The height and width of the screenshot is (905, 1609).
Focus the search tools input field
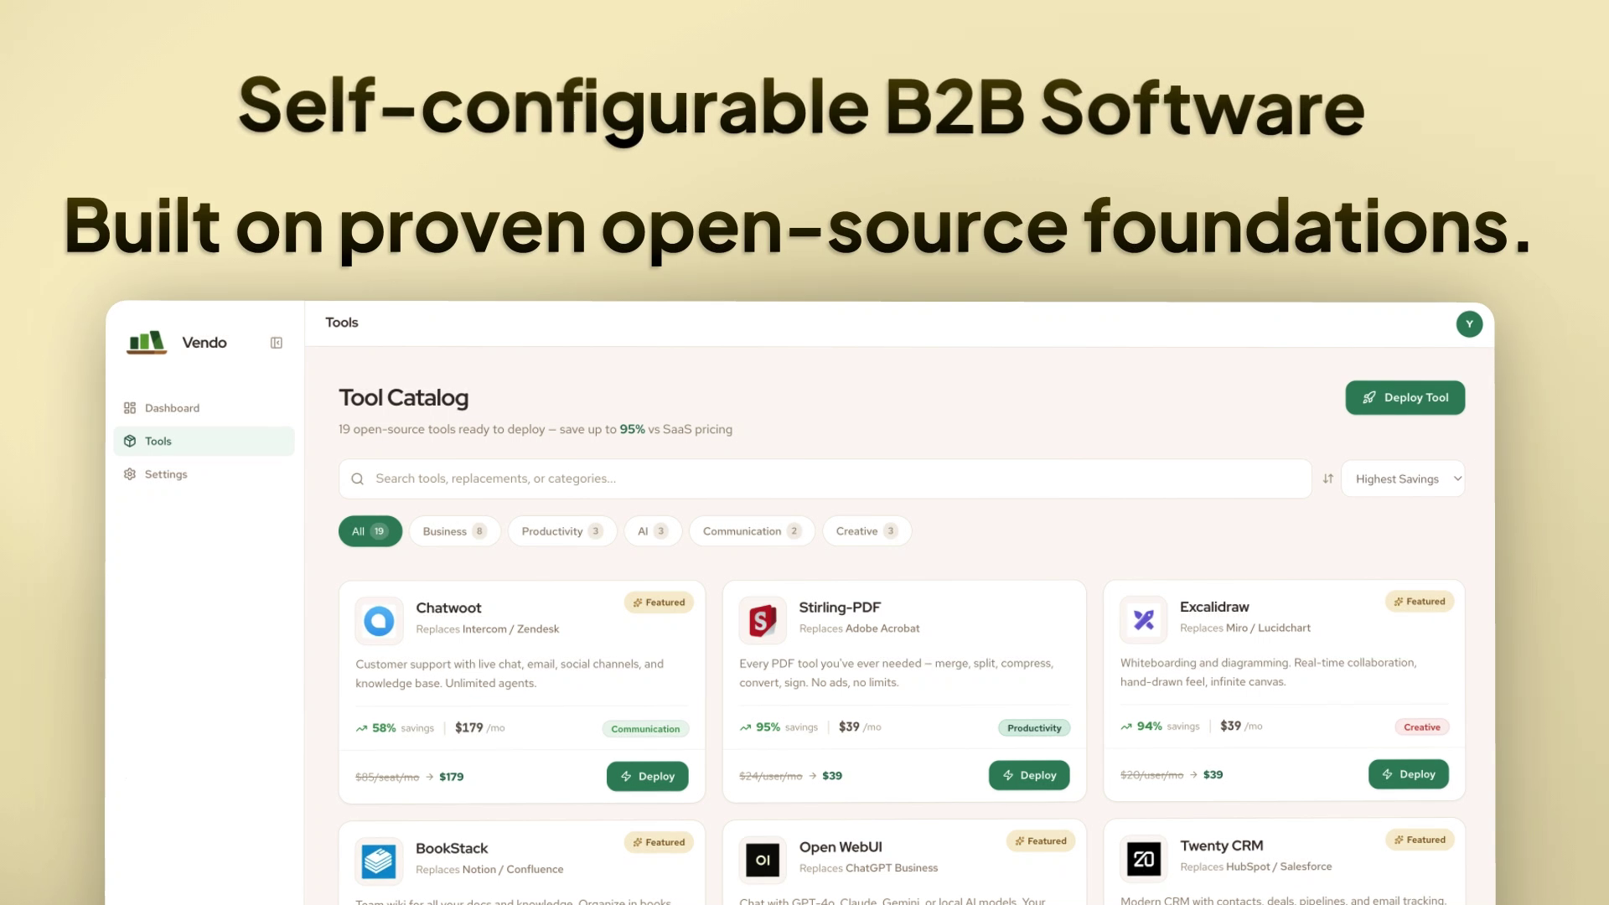tap(825, 478)
